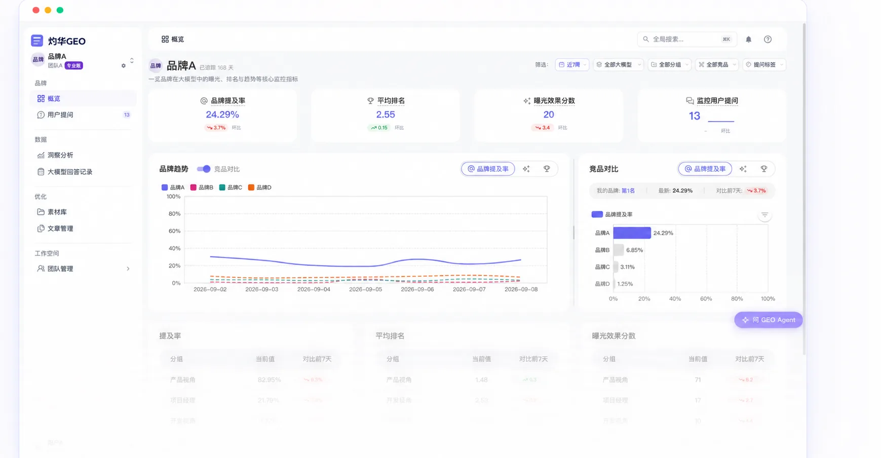This screenshot has height=458, width=881.
Task: Click the 24.29% 品牌提及率 card value
Action: click(222, 115)
